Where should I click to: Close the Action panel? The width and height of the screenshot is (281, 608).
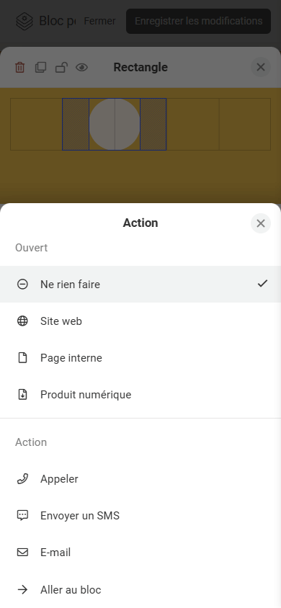coord(260,223)
